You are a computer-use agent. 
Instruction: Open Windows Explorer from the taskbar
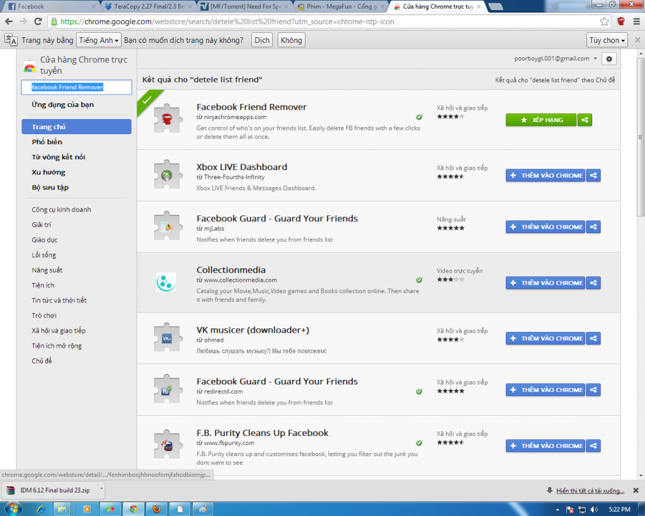coord(62,509)
